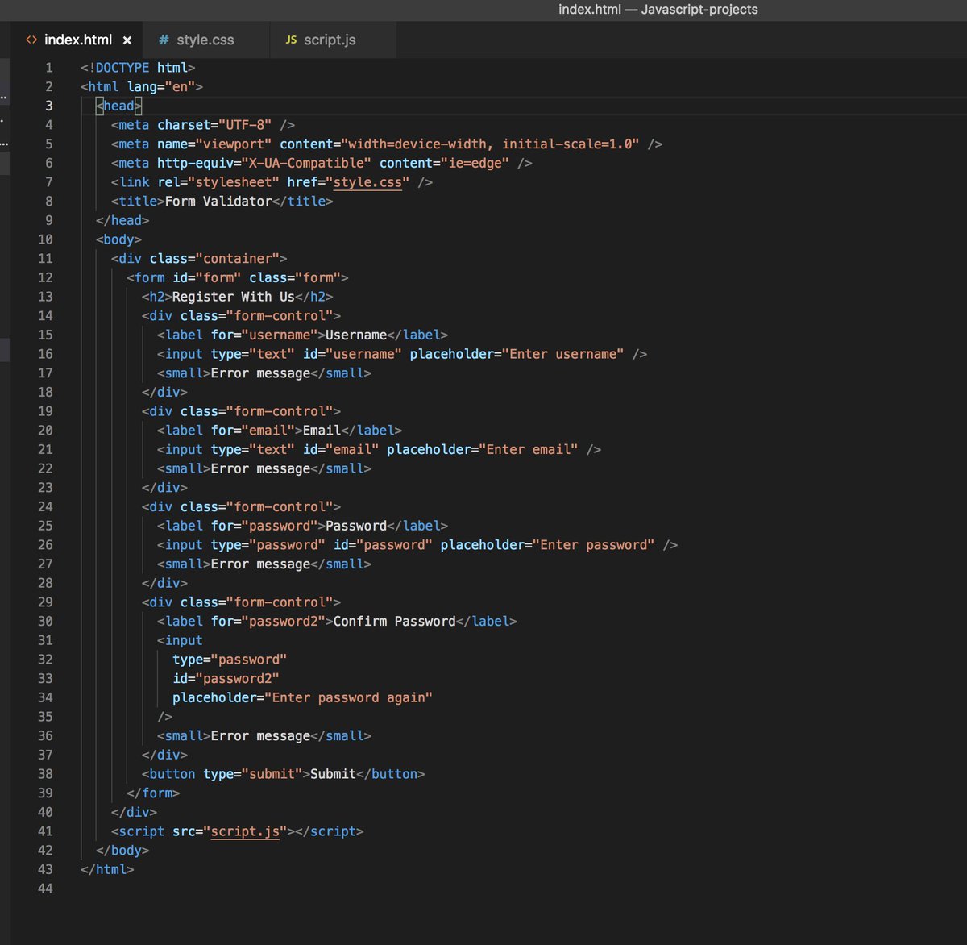The image size is (967, 945).
Task: Click the "Enter email" placeholder value
Action: pos(529,450)
